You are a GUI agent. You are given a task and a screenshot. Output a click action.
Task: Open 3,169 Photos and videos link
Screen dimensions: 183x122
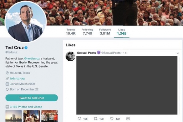click(x=26, y=107)
